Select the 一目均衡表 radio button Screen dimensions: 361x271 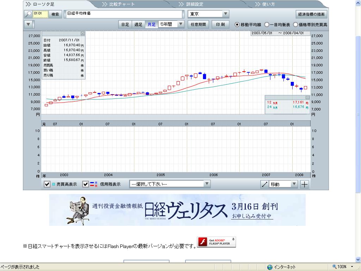click(267, 24)
